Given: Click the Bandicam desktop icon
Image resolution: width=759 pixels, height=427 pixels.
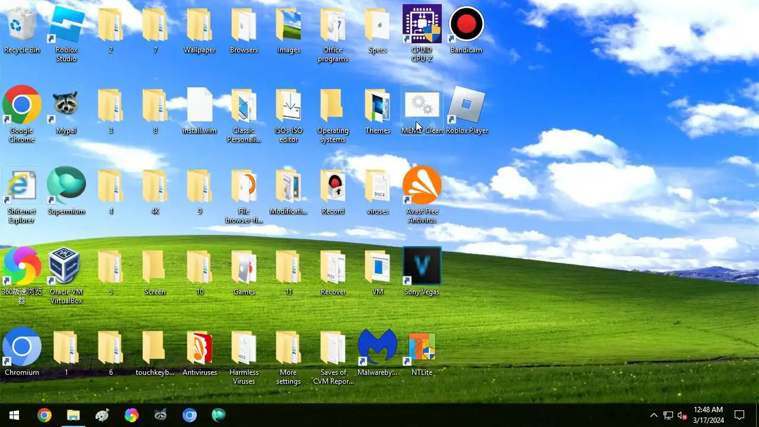Looking at the screenshot, I should click(466, 31).
